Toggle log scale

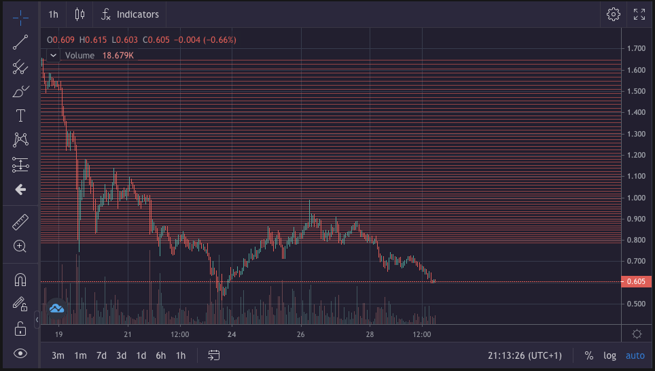coord(609,355)
